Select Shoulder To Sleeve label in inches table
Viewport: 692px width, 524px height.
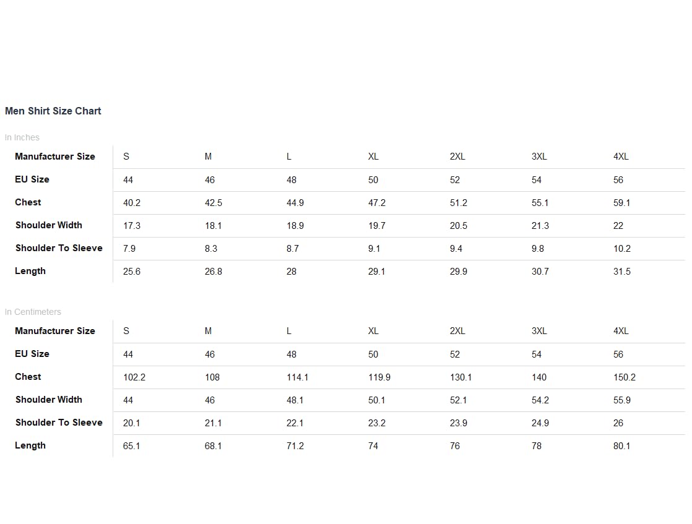(x=59, y=248)
